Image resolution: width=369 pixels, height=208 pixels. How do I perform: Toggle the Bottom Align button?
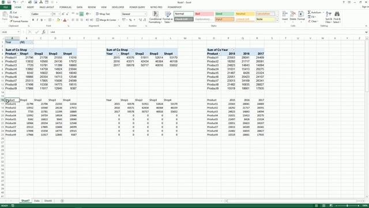81,14
